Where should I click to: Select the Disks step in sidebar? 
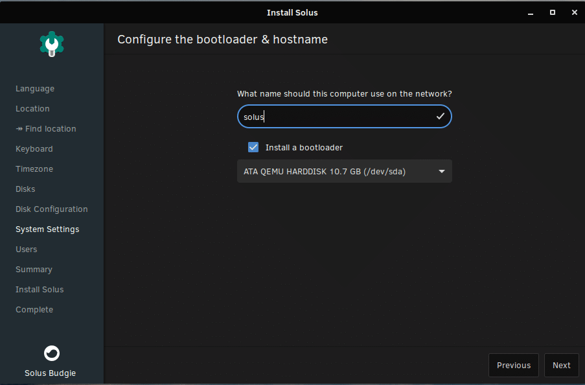(x=25, y=189)
